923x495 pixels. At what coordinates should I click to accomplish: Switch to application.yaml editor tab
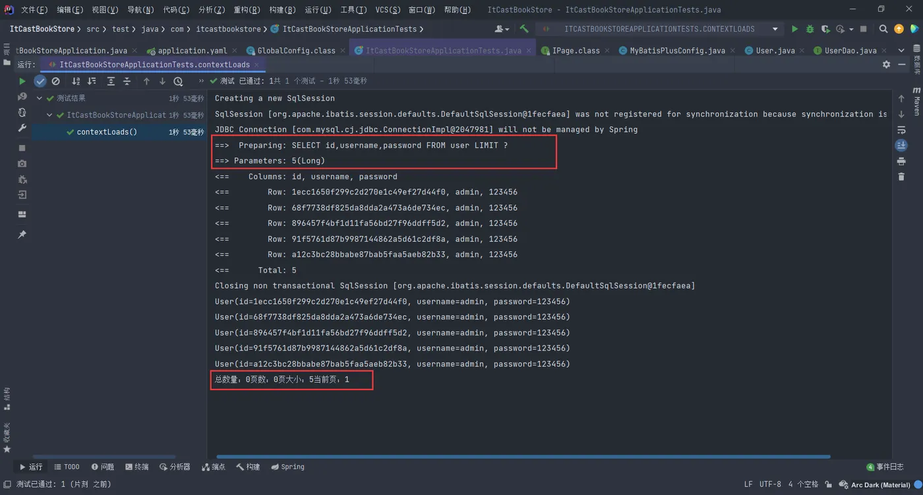coord(193,51)
